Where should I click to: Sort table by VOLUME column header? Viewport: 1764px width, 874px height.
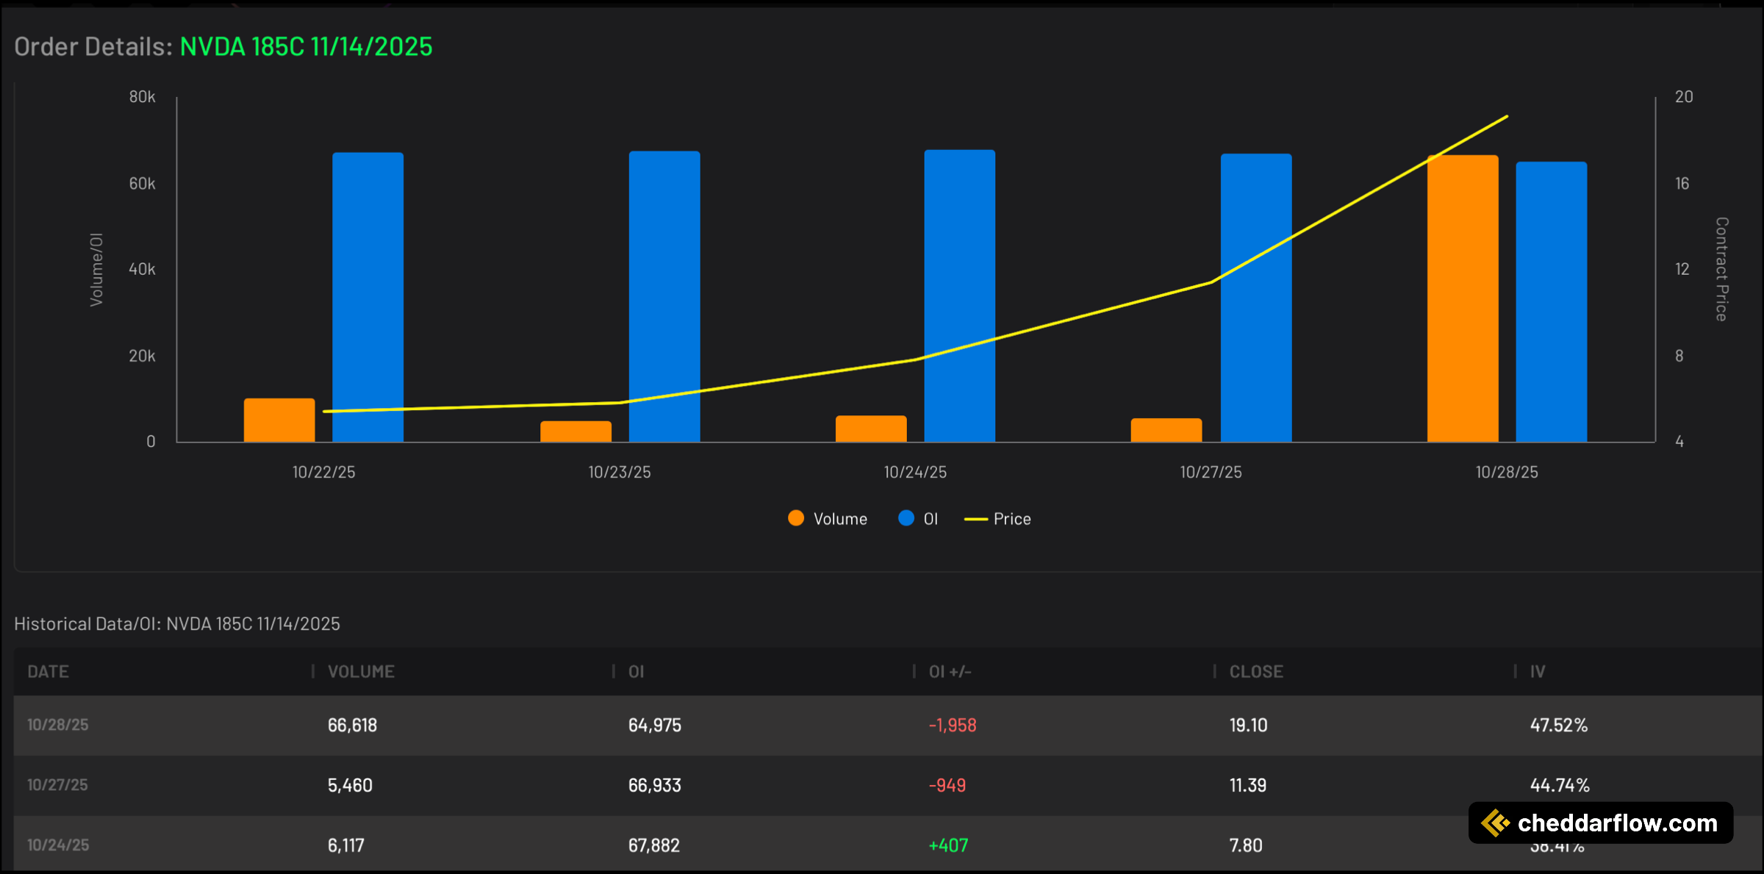pos(361,671)
